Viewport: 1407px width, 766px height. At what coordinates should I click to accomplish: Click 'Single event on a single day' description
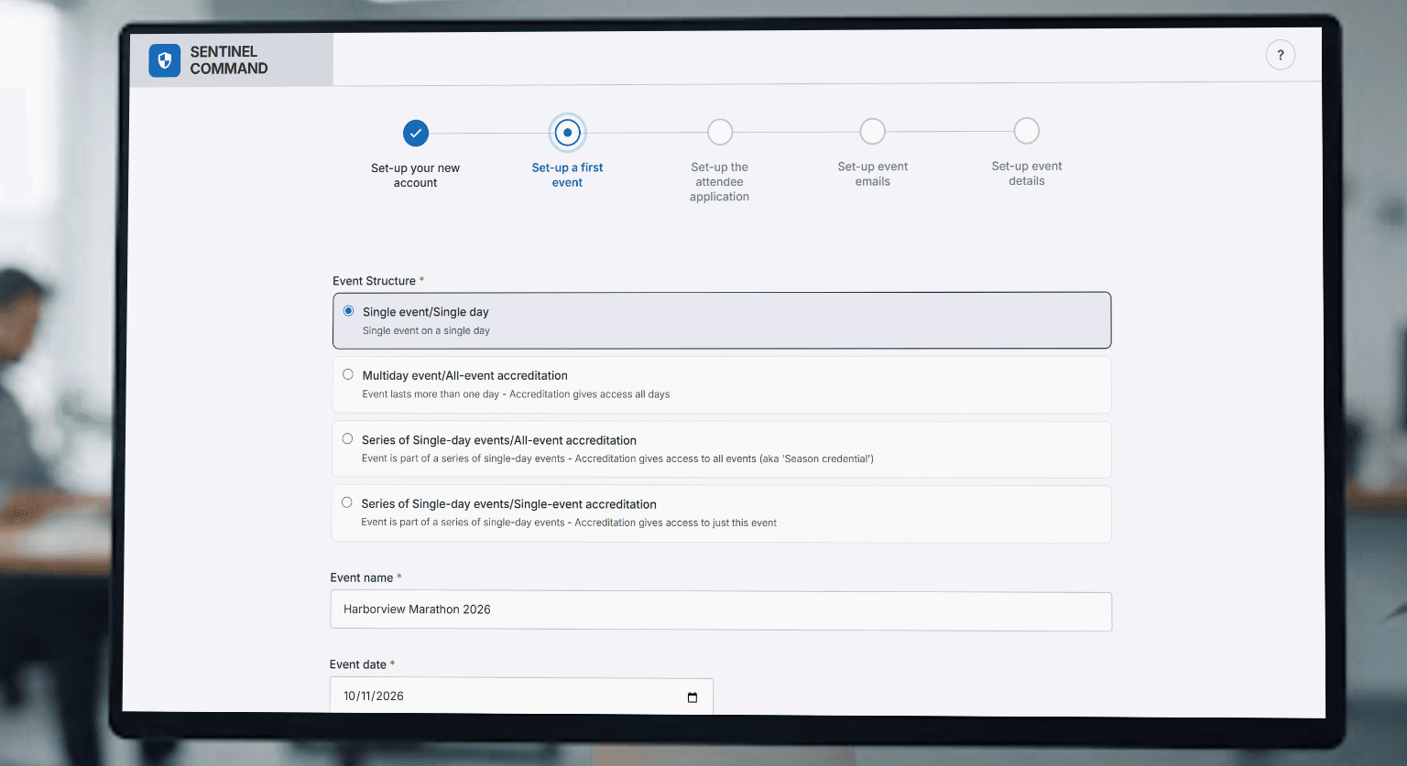click(x=426, y=331)
